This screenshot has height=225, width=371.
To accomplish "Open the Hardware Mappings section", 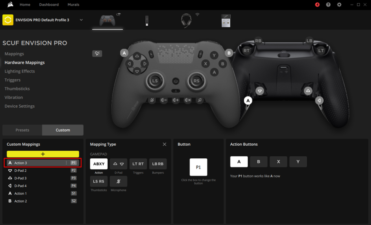I will point(24,62).
